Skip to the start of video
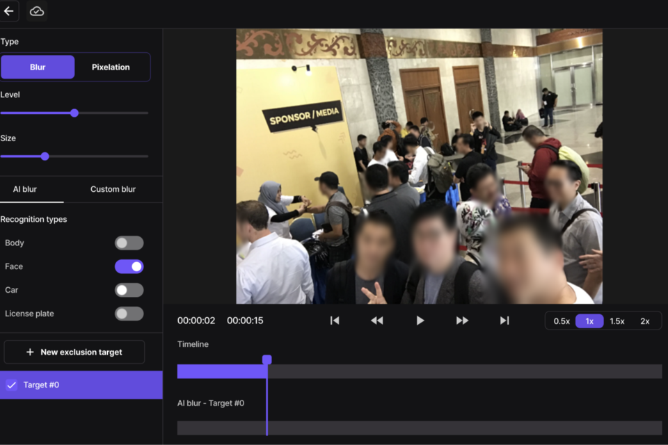Viewport: 668px width, 445px height. coord(335,321)
